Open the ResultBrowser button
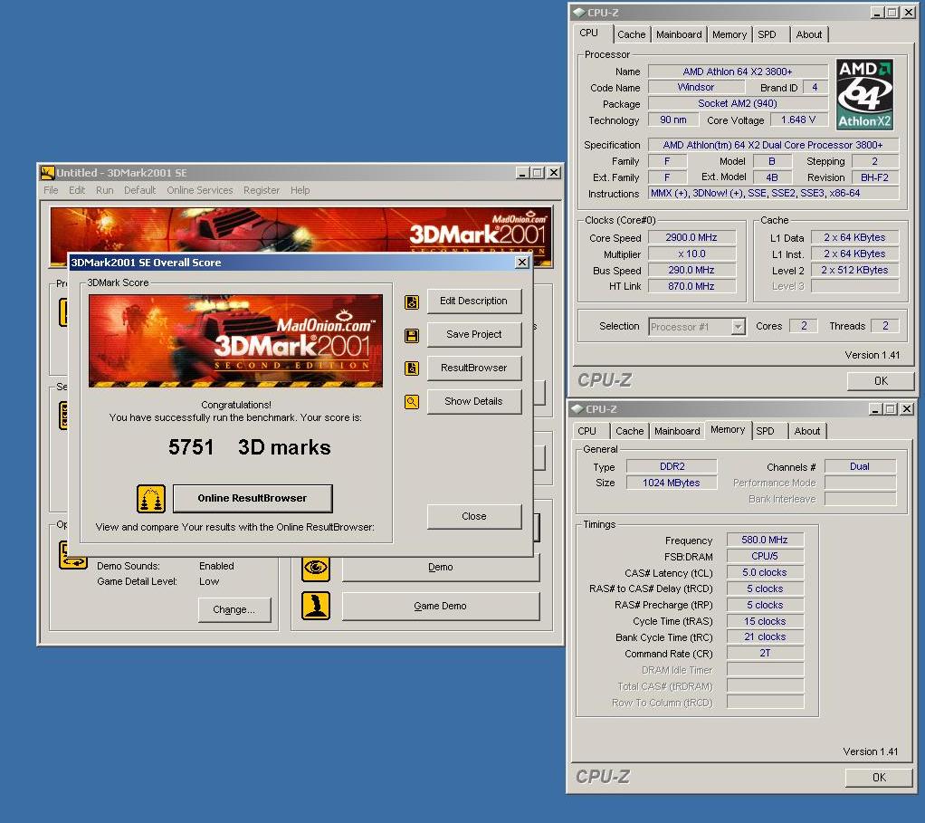The width and height of the screenshot is (925, 823). 474,368
